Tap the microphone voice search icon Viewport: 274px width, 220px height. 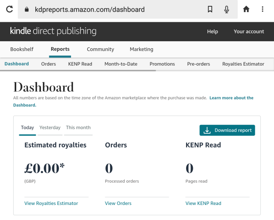pyautogui.click(x=227, y=10)
